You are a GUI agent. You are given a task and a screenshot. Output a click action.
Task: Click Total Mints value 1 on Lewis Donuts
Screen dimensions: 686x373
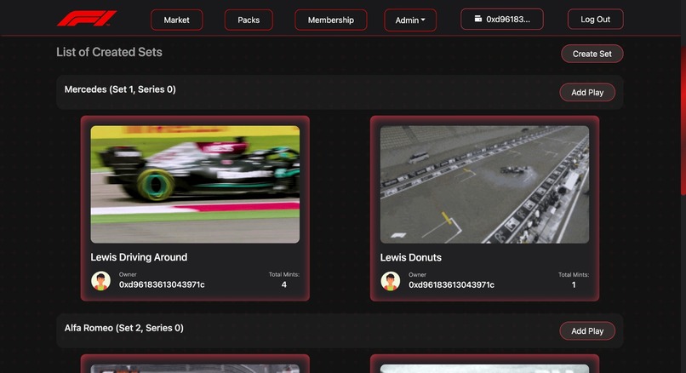point(574,285)
